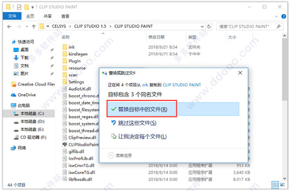Expand 简略信息 details in dialog

coord(120,156)
